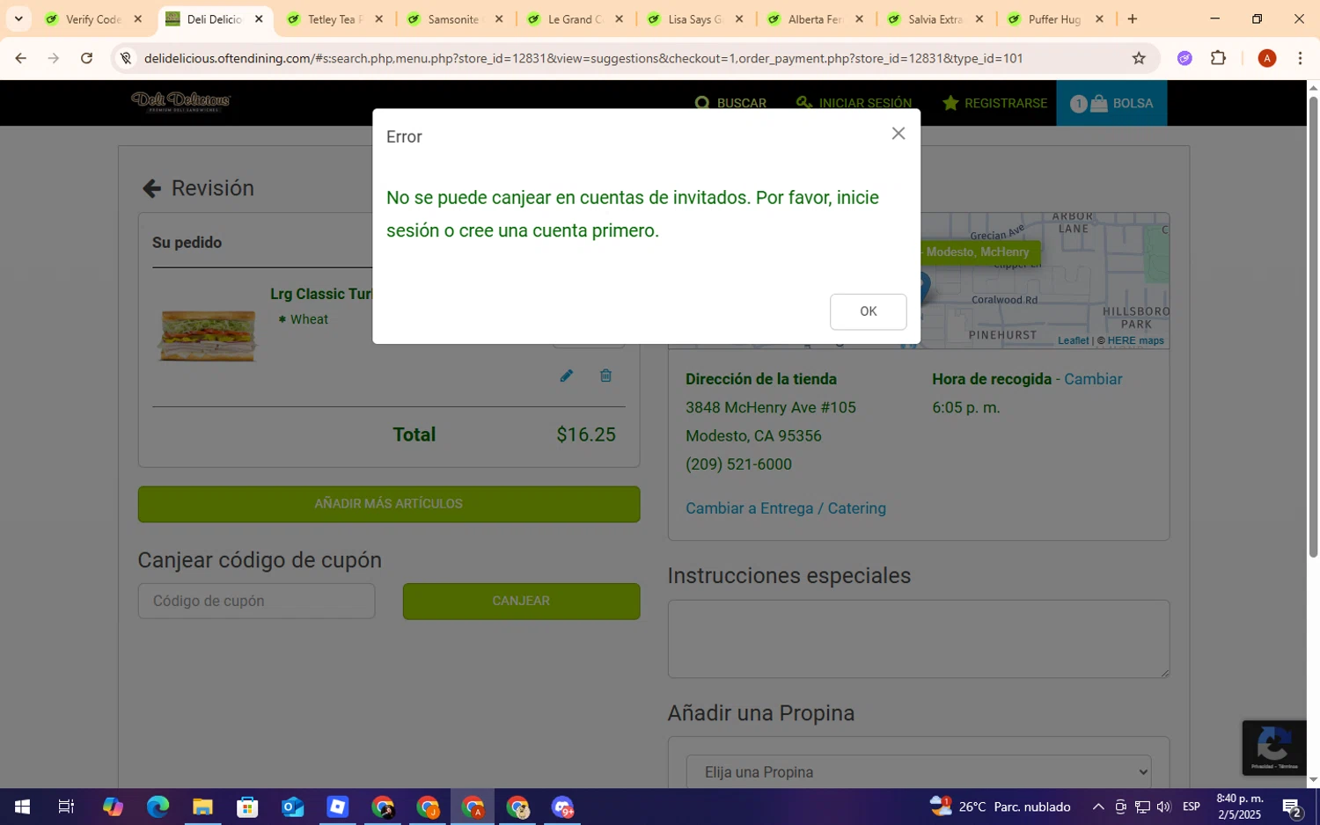Open the Chrome profile avatar A
Screen dimensions: 1320x825
pos(1267,58)
